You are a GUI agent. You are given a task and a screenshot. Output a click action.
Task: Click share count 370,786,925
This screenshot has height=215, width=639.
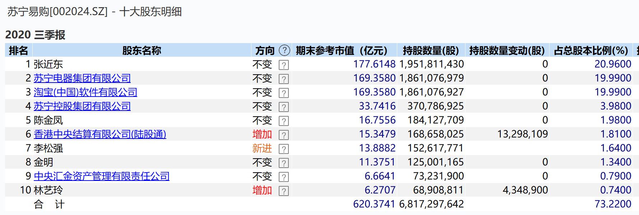coord(436,106)
